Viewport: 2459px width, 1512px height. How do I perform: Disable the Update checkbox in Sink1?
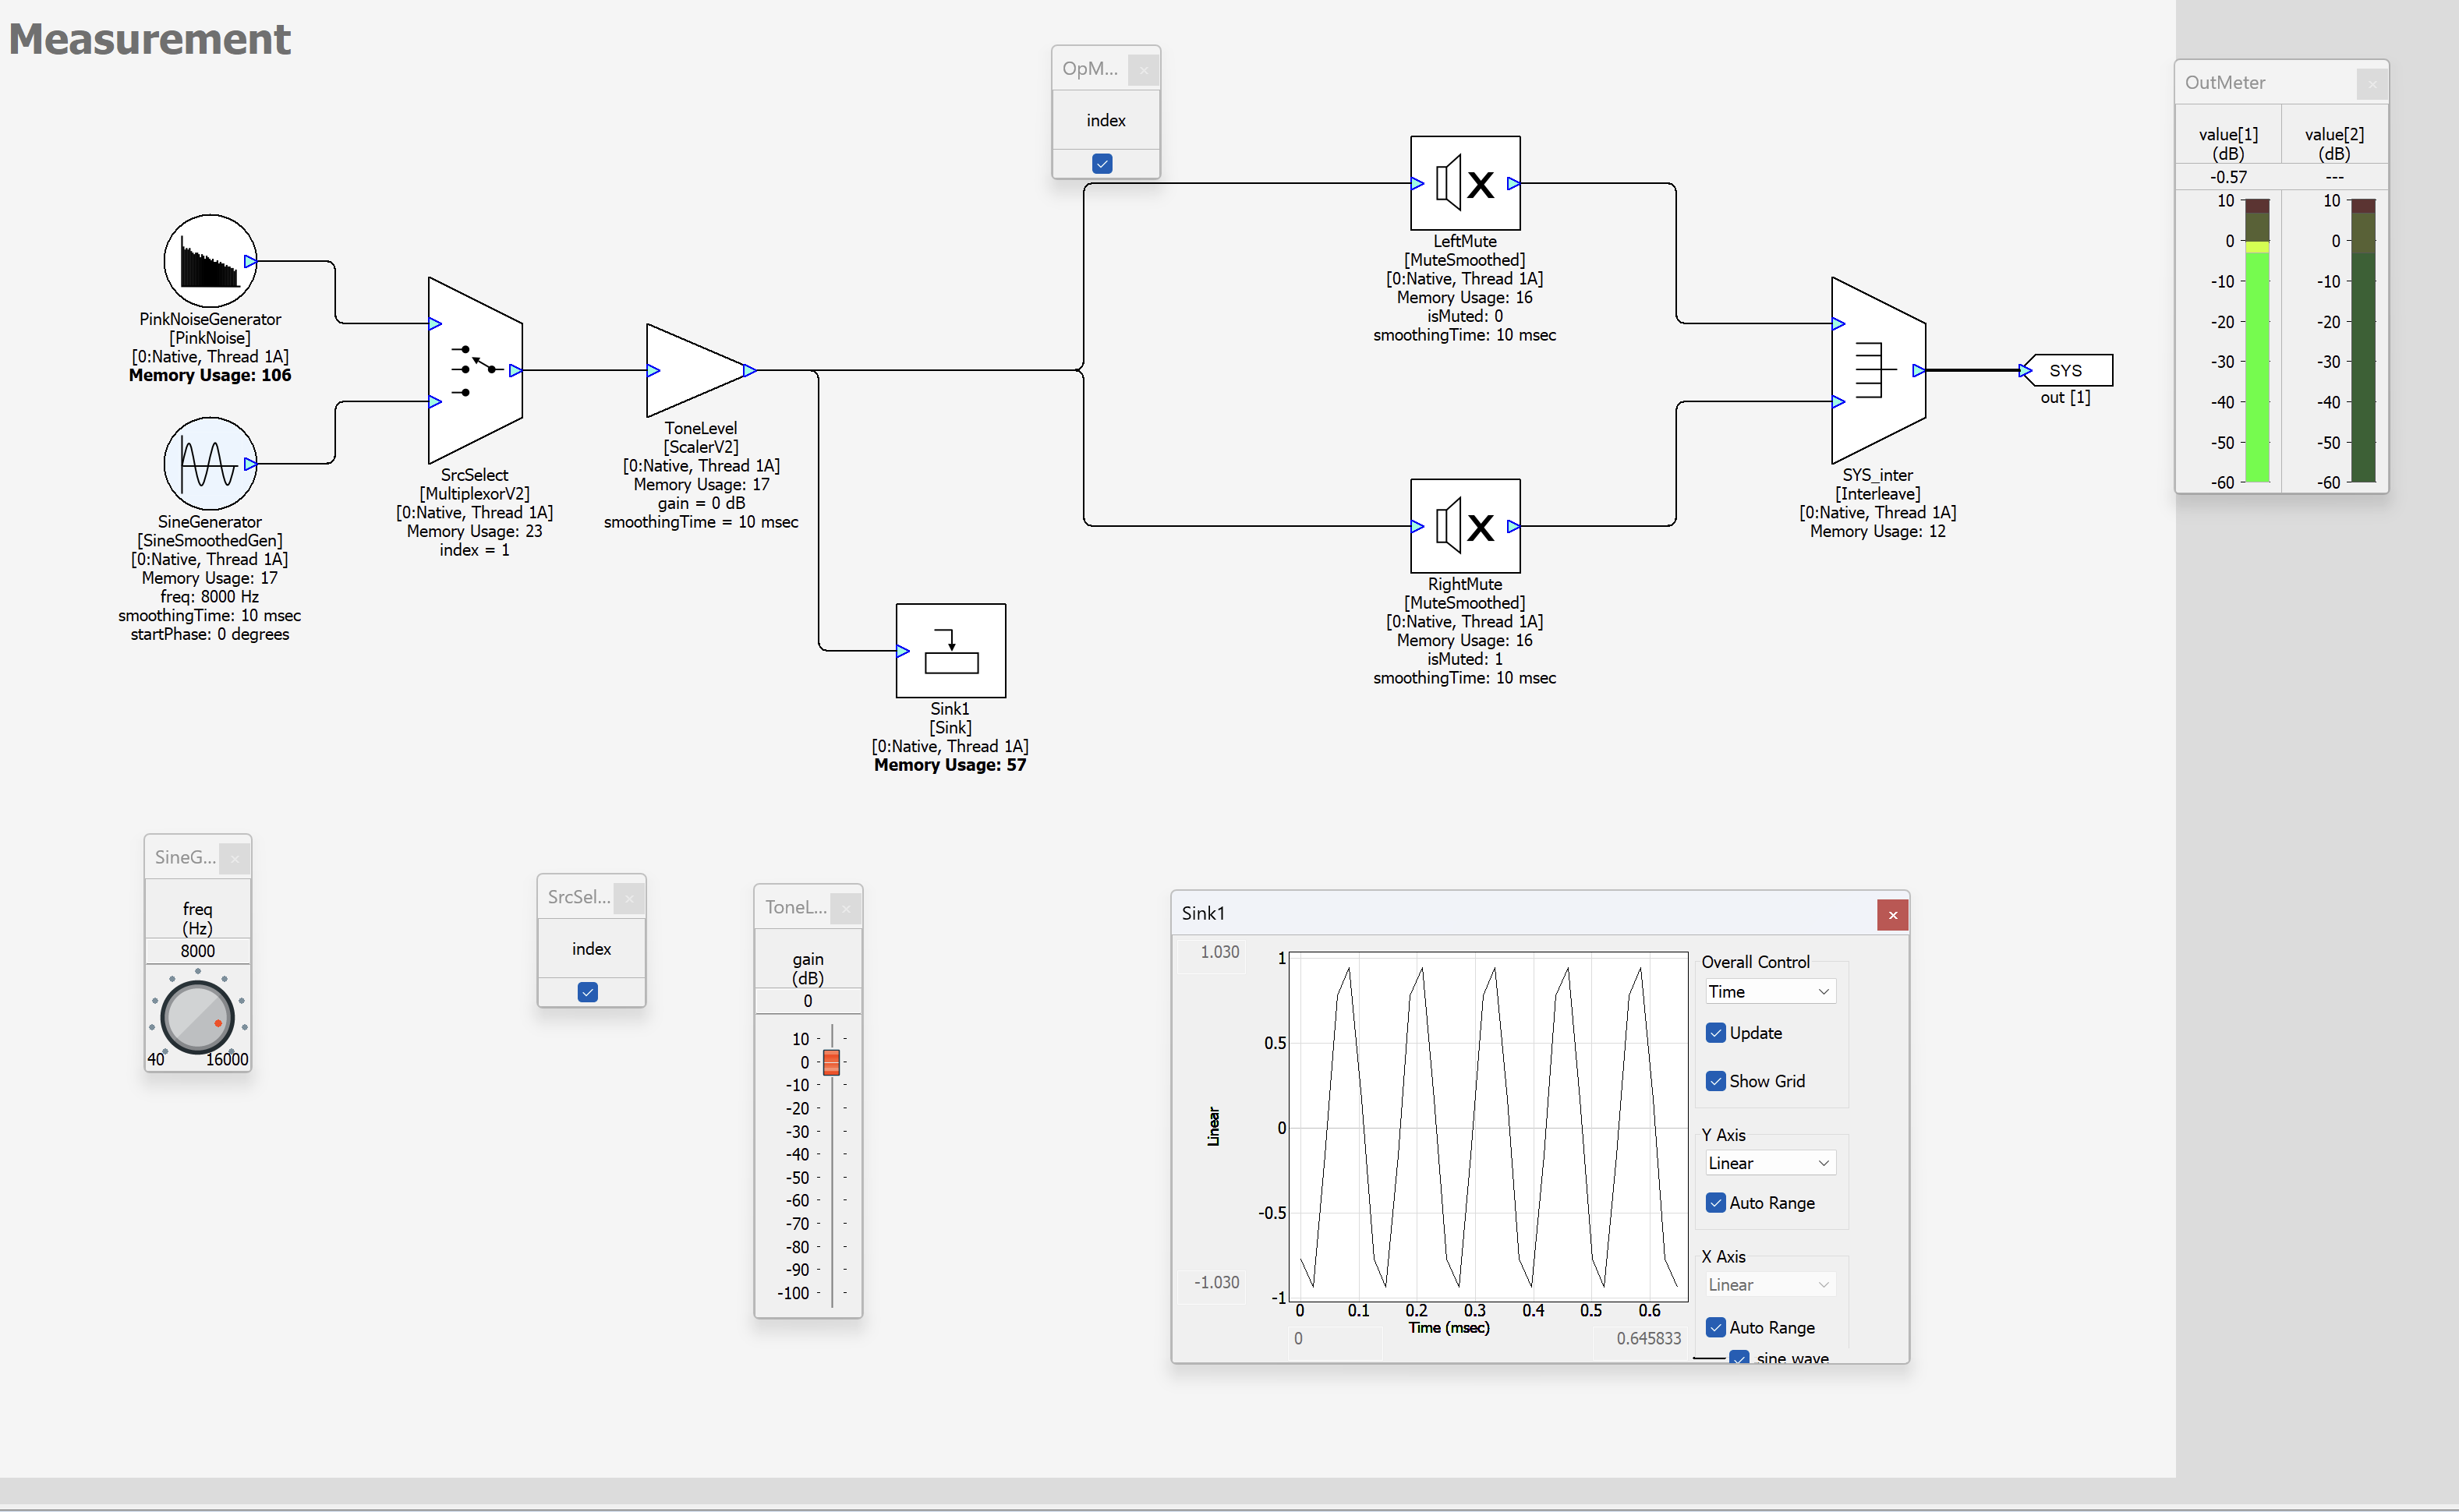coord(1717,1033)
